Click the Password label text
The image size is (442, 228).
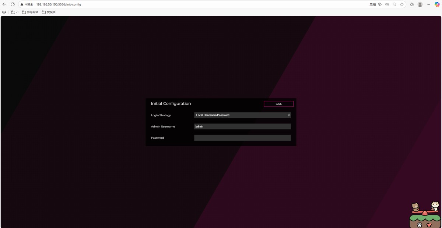pos(157,138)
